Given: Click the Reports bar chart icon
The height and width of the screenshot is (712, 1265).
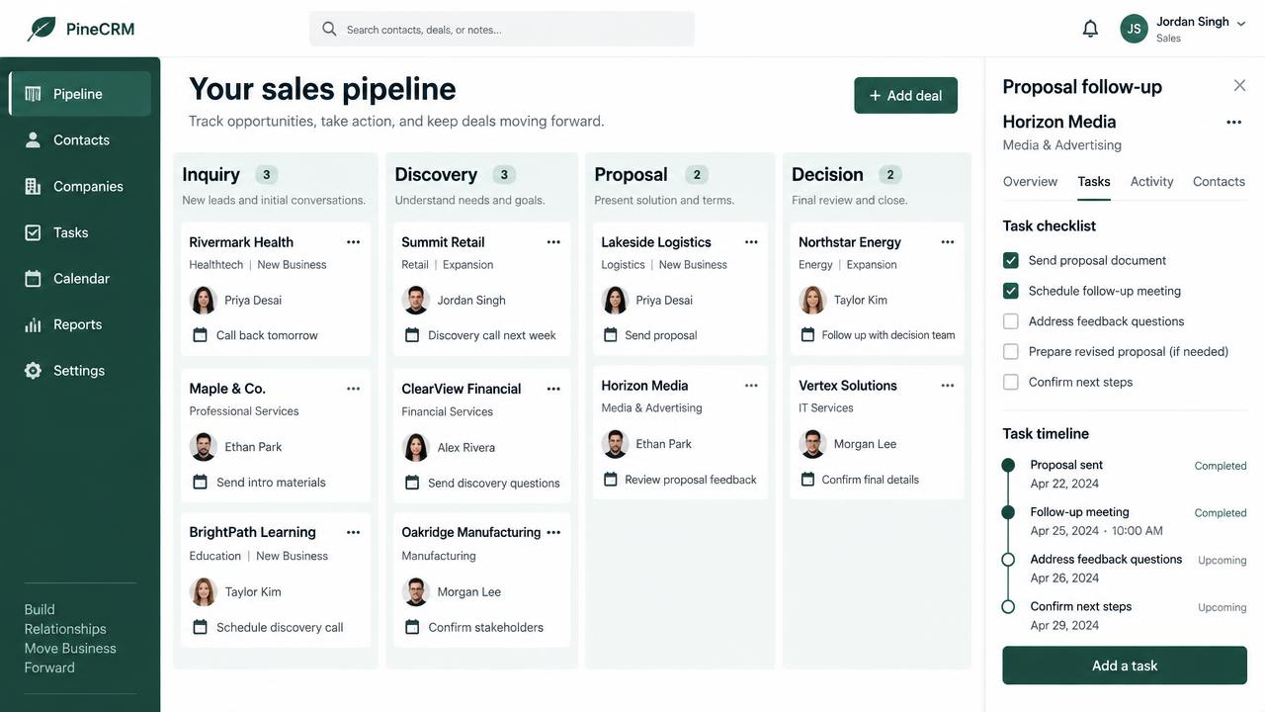Looking at the screenshot, I should [33, 324].
